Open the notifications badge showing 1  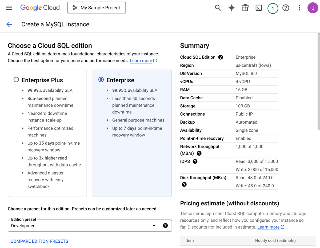click(273, 8)
